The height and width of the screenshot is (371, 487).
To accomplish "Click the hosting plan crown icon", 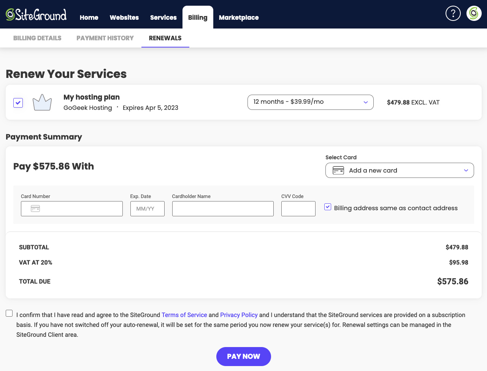I will [42, 103].
